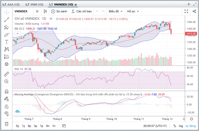The image size is (199, 131).
Task: Set range to 6p
Action: 30,126
